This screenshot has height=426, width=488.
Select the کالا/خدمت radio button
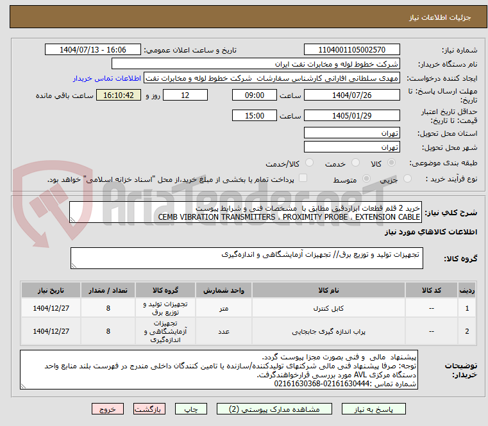click(309, 163)
